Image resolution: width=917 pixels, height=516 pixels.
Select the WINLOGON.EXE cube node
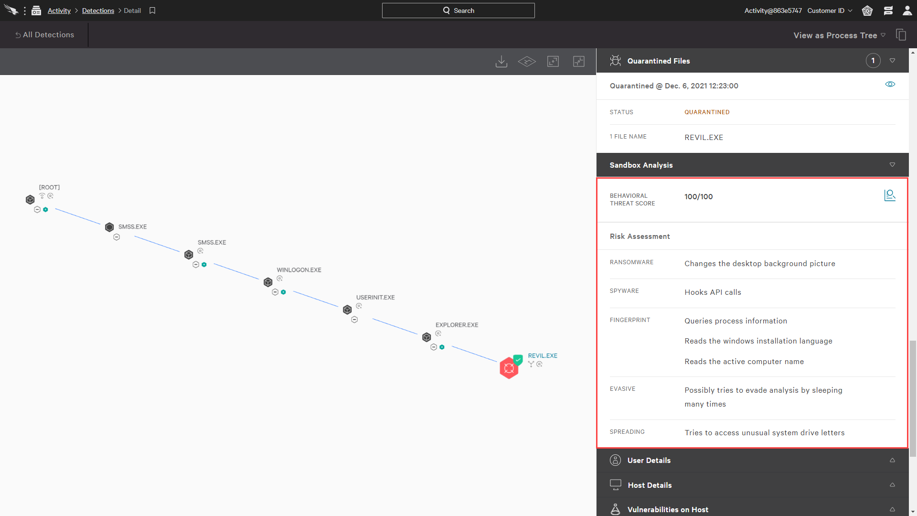click(268, 282)
